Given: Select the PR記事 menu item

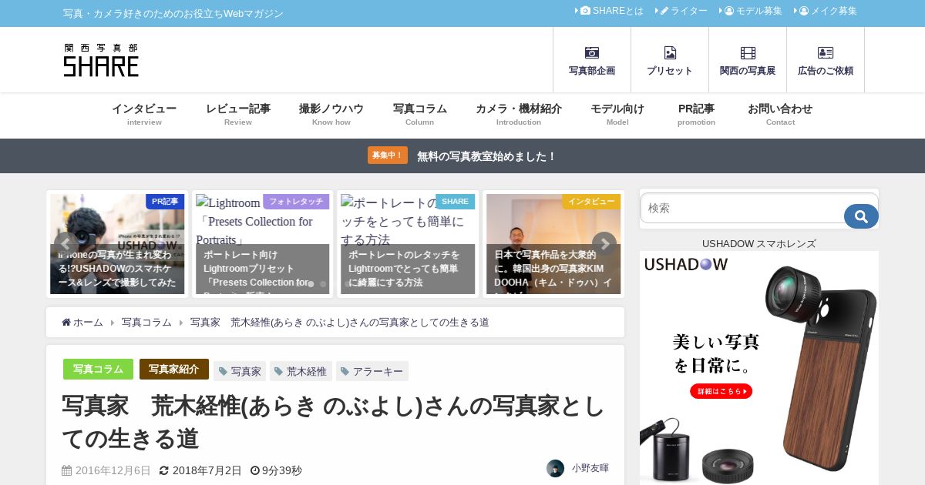Looking at the screenshot, I should pyautogui.click(x=696, y=114).
